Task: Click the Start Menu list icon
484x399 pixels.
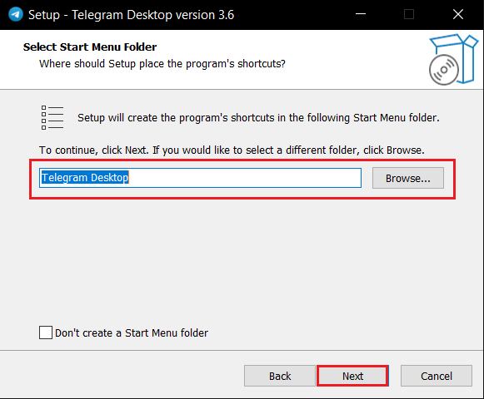Action: [x=52, y=117]
